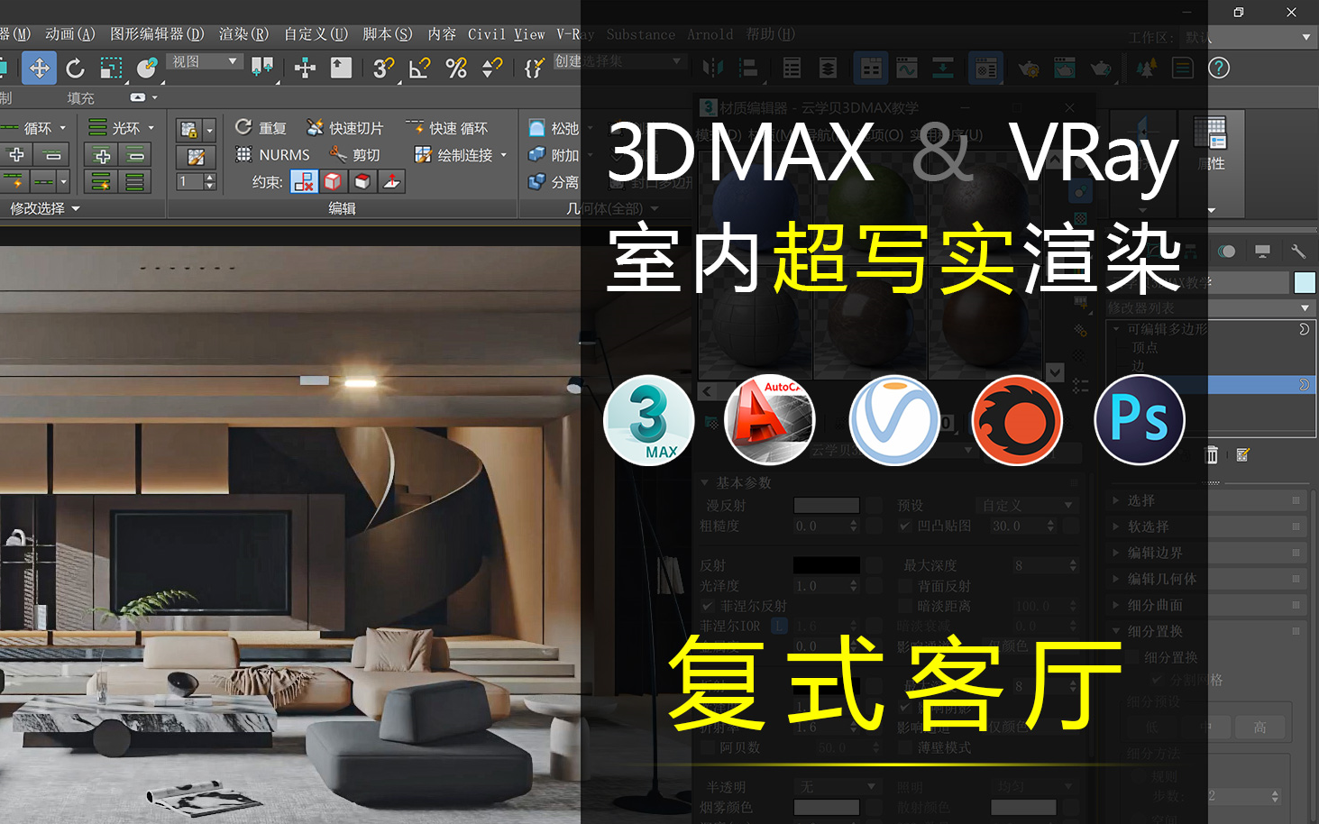The width and height of the screenshot is (1319, 824).
Task: Activate the Select and Place tool
Action: [147, 68]
